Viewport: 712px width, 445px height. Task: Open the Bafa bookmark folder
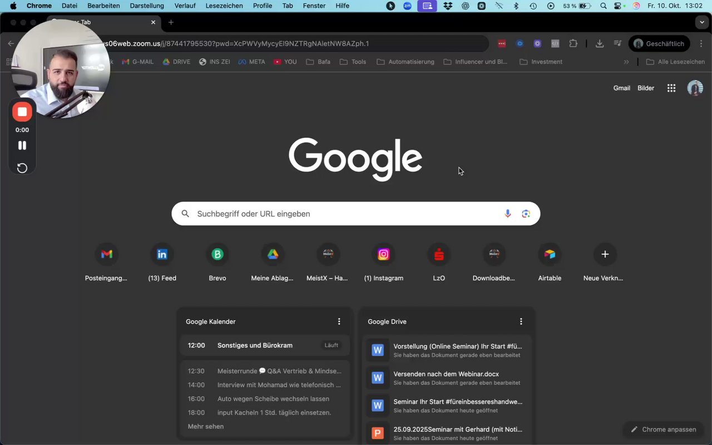[x=318, y=62]
